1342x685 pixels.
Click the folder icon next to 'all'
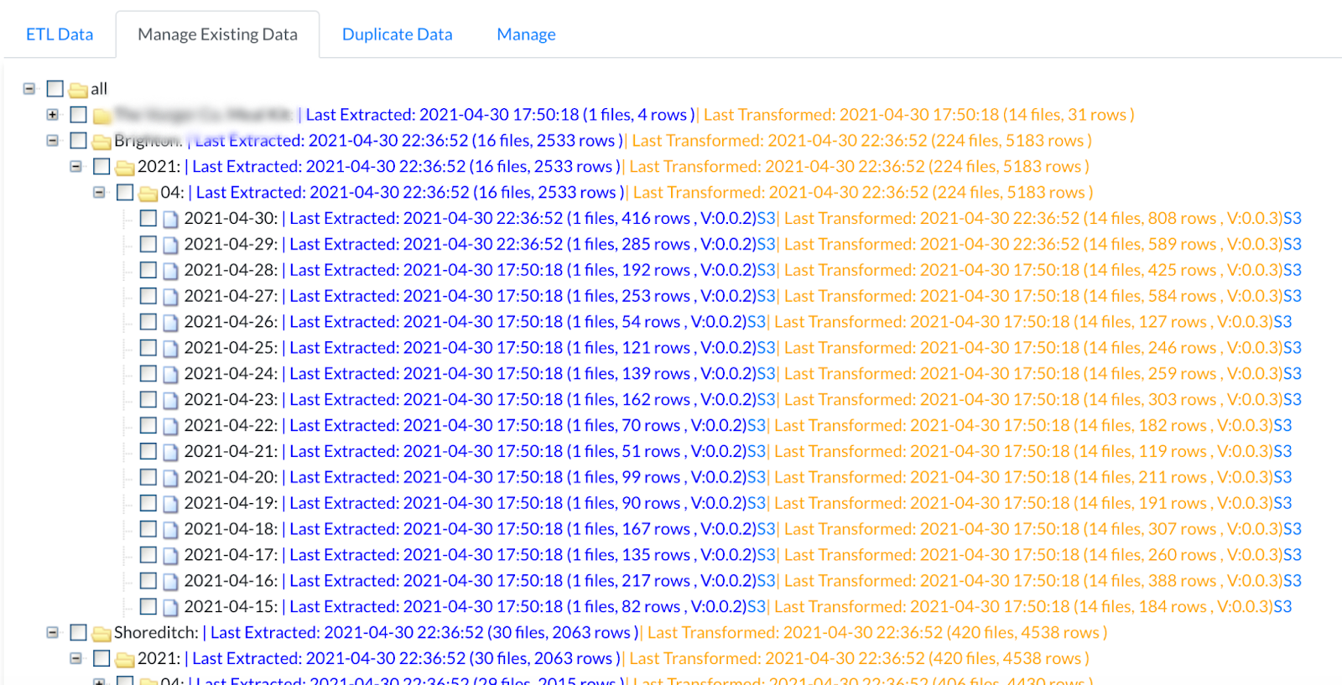[79, 90]
